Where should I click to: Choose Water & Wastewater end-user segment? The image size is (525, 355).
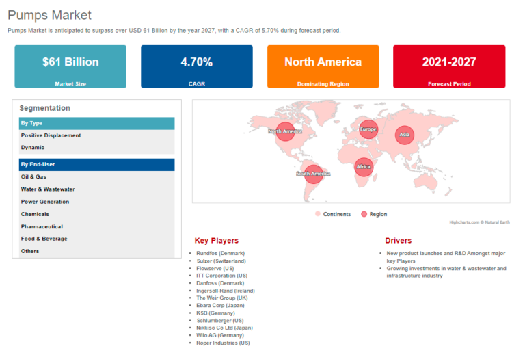[x=48, y=189]
